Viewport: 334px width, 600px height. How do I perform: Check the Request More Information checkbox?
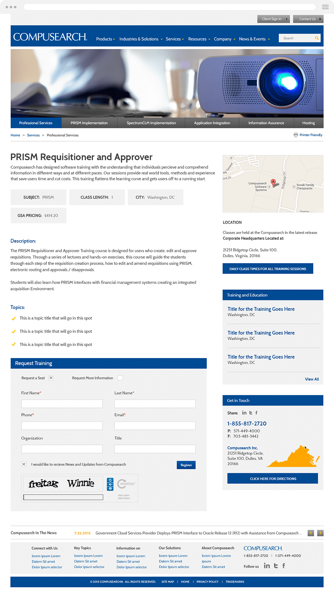pos(120,378)
